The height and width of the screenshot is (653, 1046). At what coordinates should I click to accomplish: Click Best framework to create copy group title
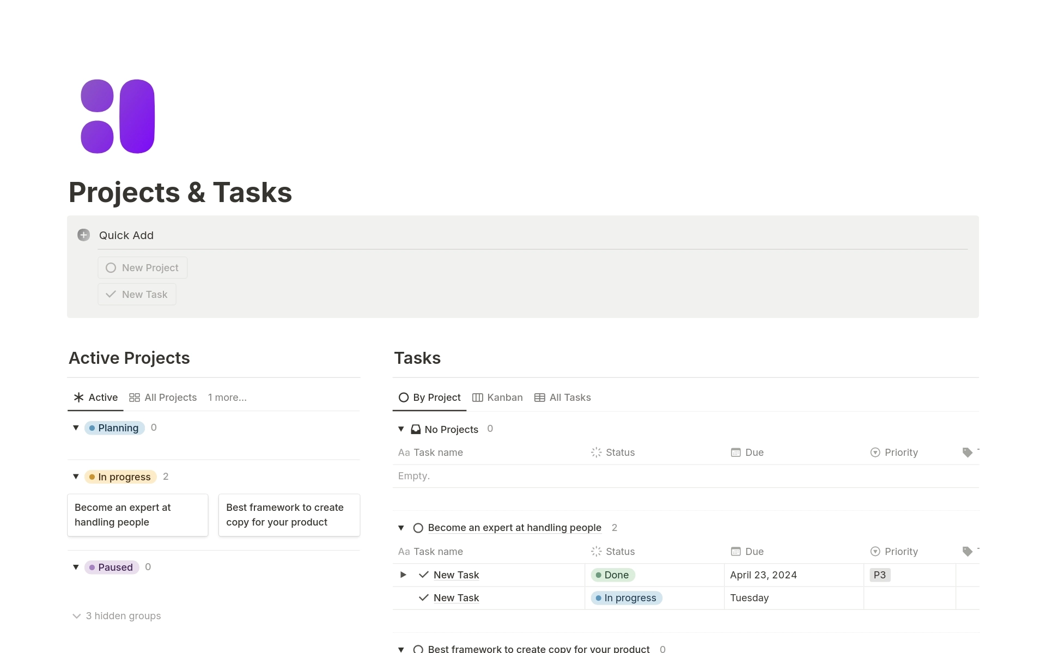point(539,649)
